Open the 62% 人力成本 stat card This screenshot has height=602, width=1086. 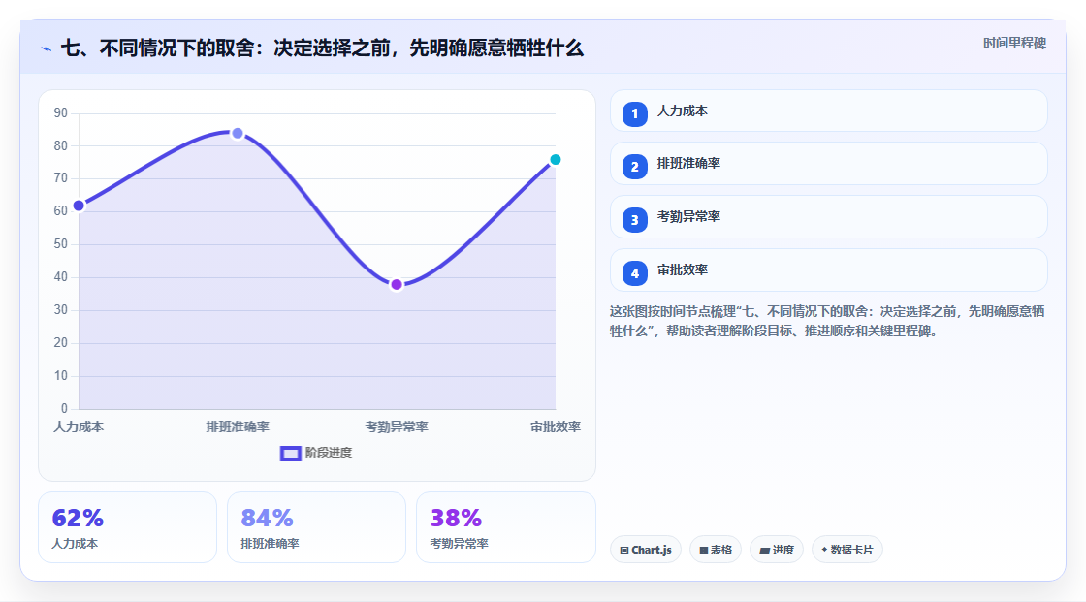127,528
